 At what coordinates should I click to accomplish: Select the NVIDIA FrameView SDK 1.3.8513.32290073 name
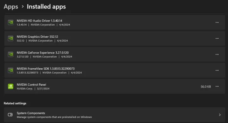pos(46,69)
